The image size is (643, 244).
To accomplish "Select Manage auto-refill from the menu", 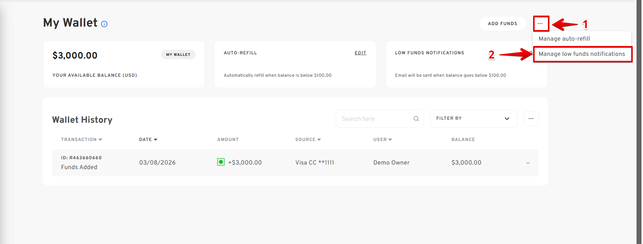I will click(x=564, y=39).
